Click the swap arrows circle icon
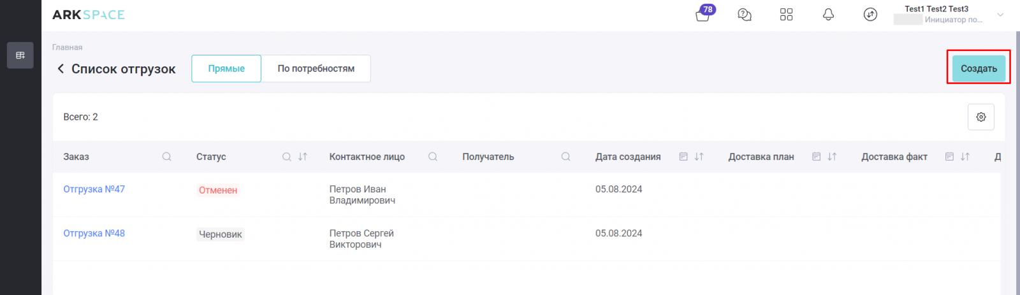This screenshot has width=1020, height=295. click(870, 15)
